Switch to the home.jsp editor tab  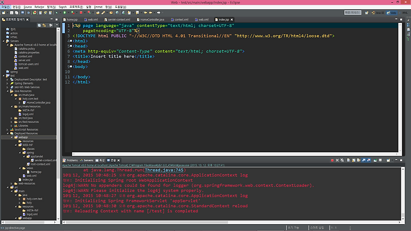(71, 19)
